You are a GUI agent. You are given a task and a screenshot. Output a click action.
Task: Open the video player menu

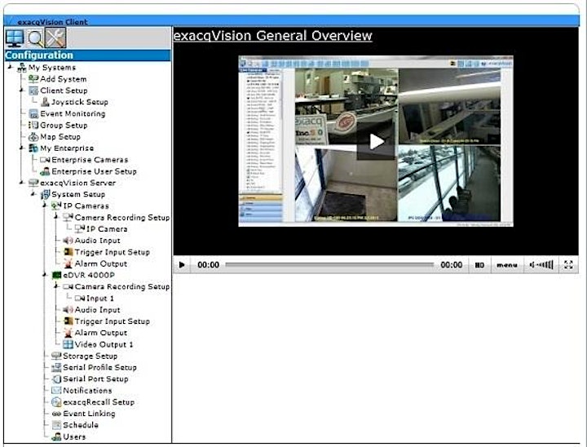(x=507, y=265)
